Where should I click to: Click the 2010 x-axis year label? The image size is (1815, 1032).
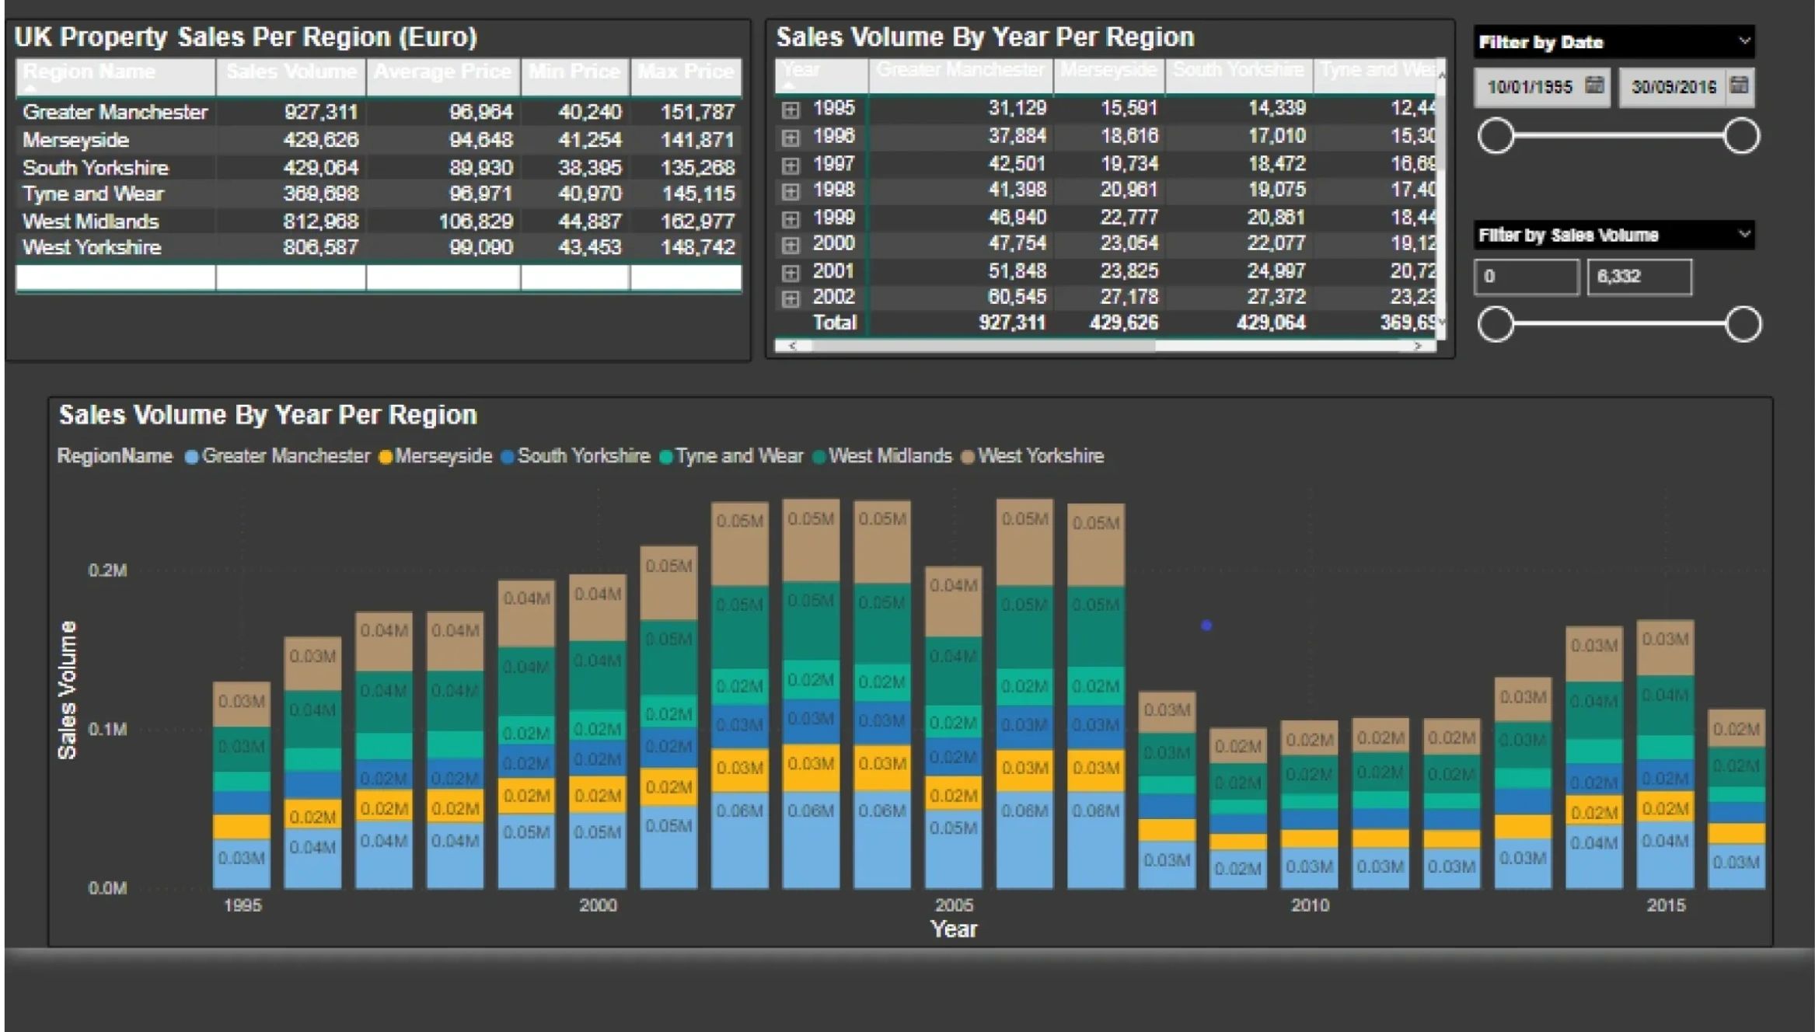pos(1310,905)
